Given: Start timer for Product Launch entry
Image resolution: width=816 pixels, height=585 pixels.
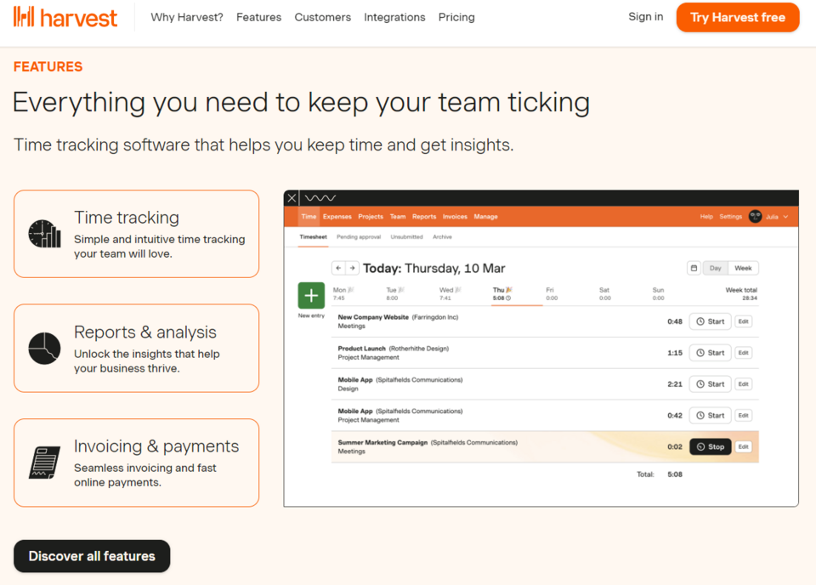Looking at the screenshot, I should (x=711, y=353).
